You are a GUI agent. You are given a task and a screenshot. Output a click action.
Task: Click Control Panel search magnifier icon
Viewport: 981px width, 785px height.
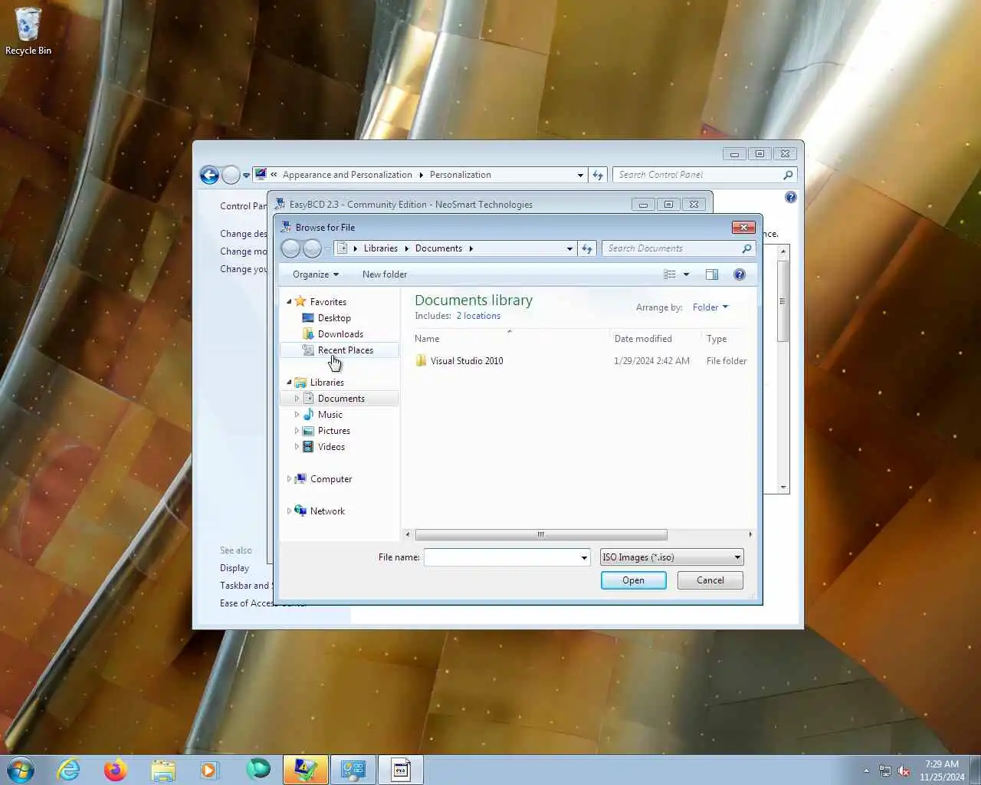click(x=788, y=175)
